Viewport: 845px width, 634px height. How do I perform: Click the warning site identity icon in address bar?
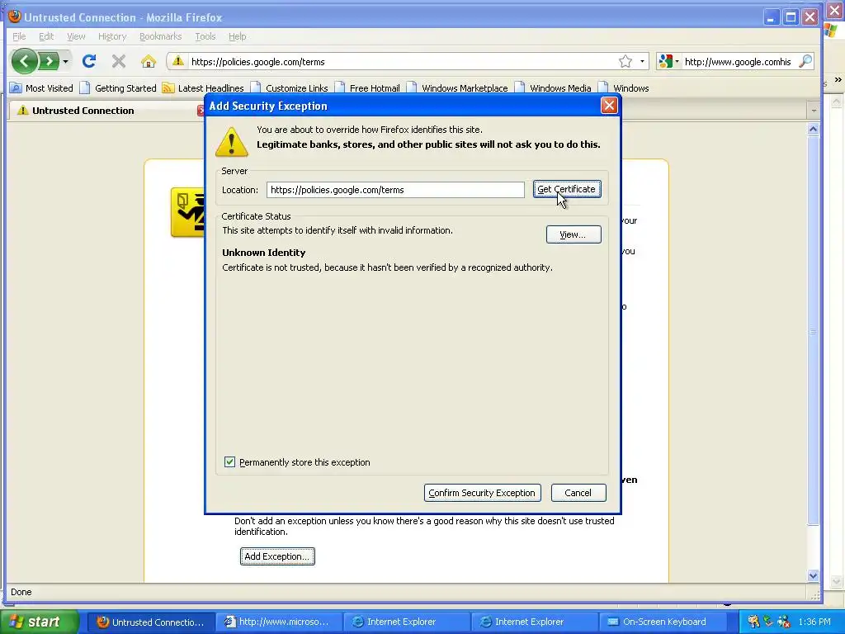click(178, 61)
